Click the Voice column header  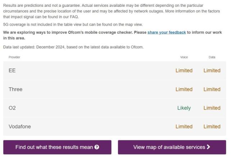click(184, 57)
